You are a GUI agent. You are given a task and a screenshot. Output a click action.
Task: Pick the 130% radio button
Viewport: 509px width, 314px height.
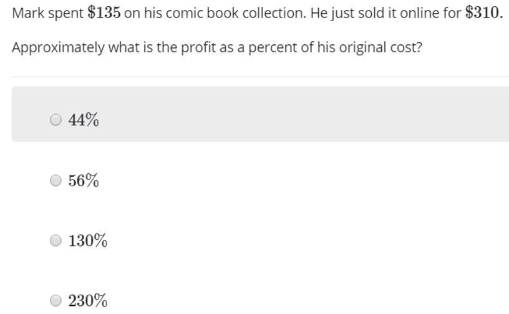point(56,240)
